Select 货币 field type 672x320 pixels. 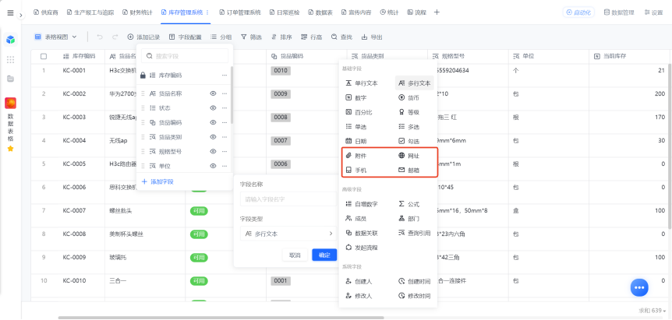(409, 98)
